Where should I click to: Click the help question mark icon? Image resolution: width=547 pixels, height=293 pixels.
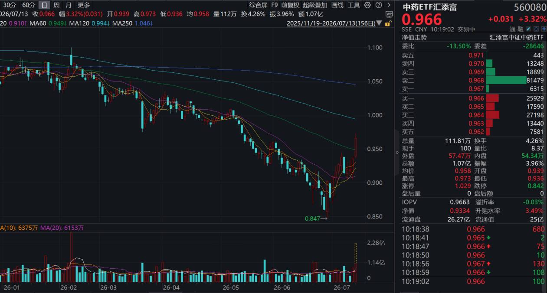tap(379, 5)
